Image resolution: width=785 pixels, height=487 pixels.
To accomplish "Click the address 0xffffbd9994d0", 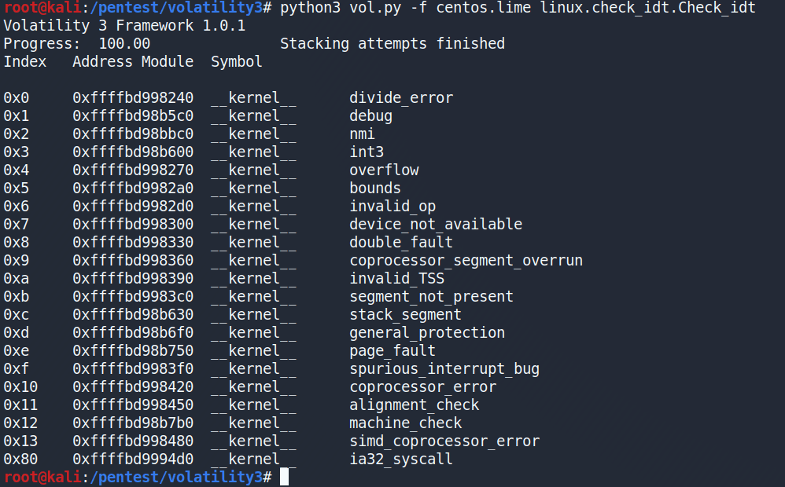I will click(133, 460).
